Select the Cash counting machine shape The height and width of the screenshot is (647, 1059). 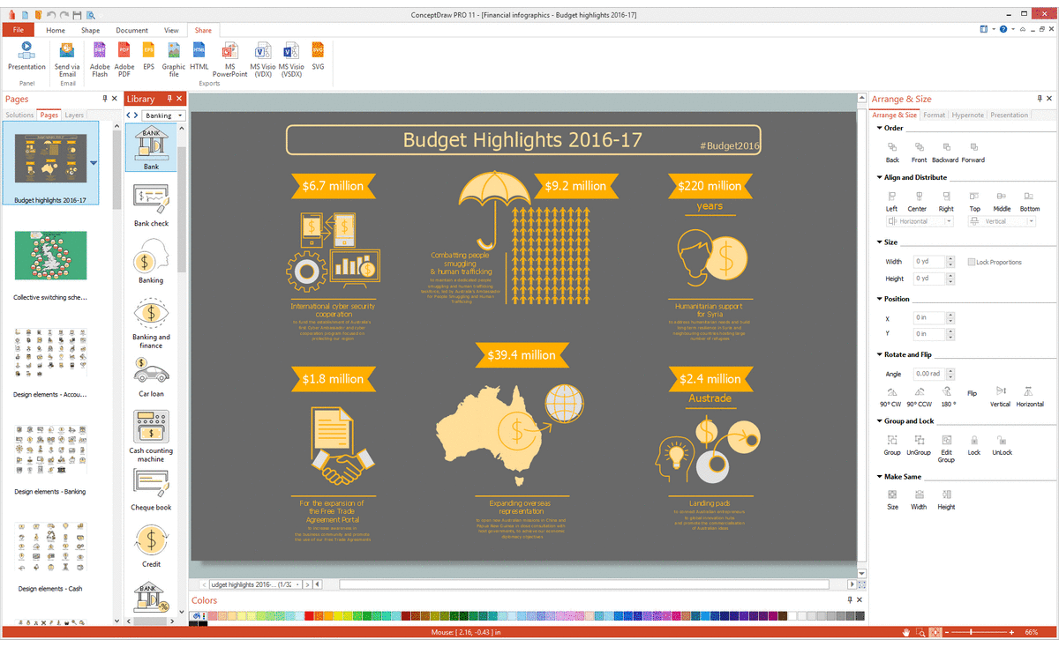pos(151,436)
